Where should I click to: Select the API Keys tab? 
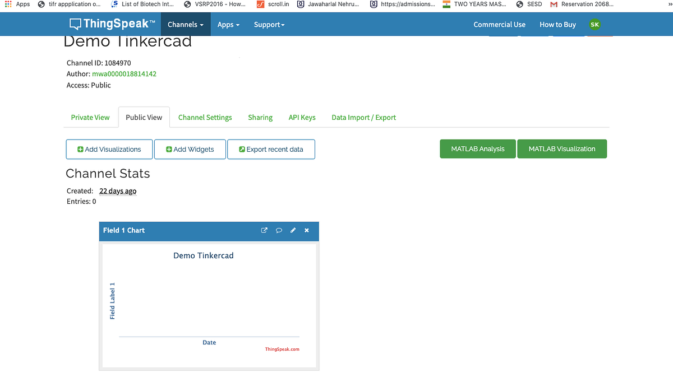tap(302, 117)
